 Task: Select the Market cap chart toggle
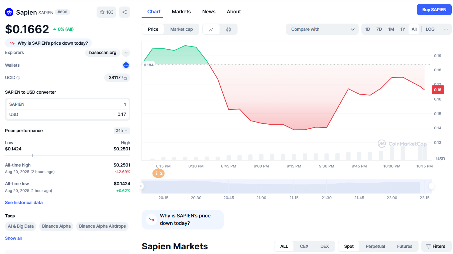click(182, 29)
